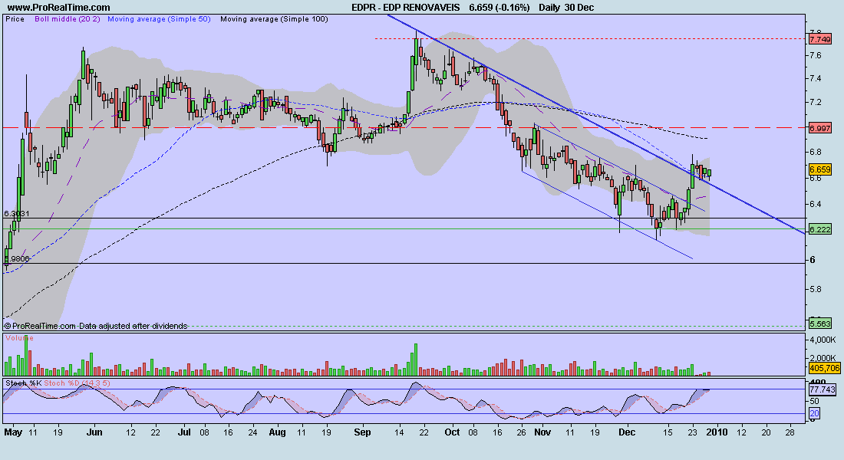844x460 pixels.
Task: Select the Sep label on the date axis
Action: pyautogui.click(x=363, y=432)
